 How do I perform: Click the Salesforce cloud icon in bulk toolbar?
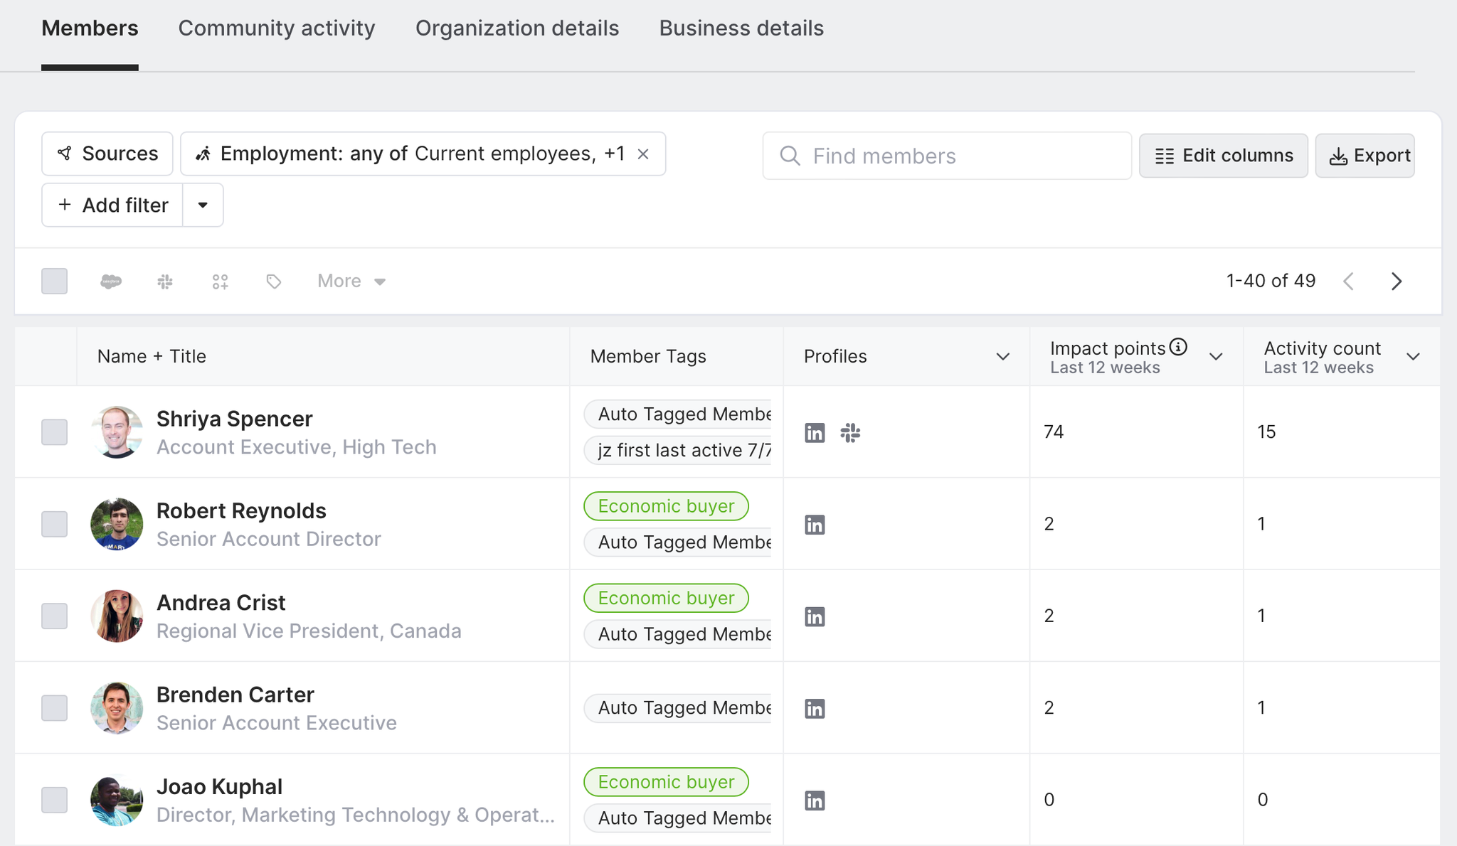tap(111, 282)
